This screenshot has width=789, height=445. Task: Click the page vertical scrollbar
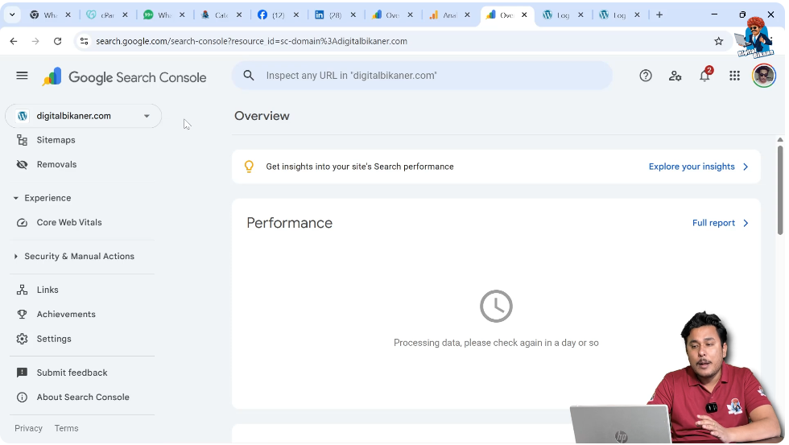[x=780, y=188]
